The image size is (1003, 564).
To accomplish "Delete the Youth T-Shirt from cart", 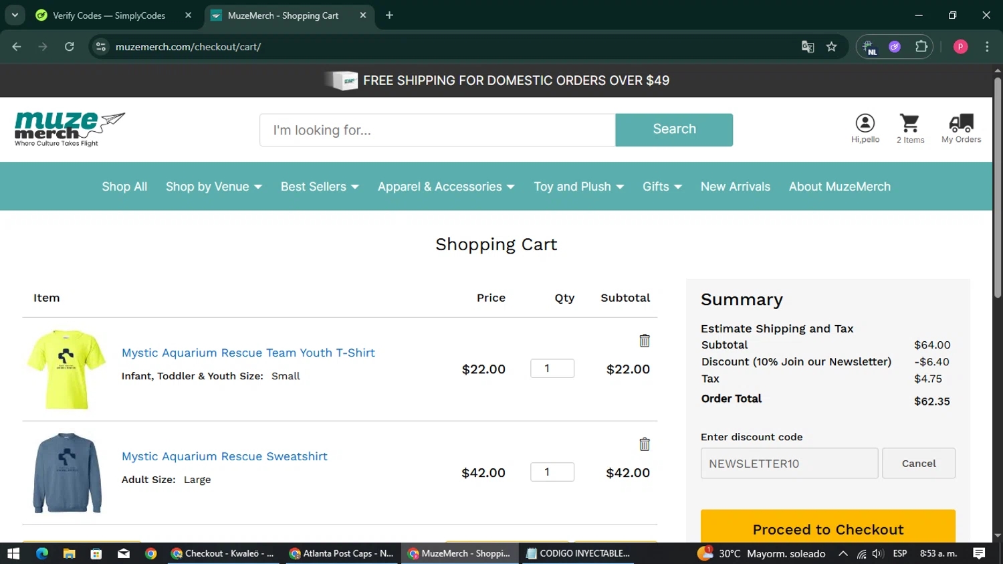I will point(644,341).
